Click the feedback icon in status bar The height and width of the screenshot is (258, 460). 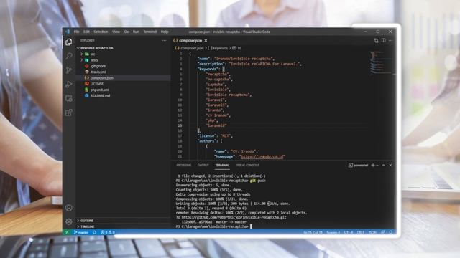coord(383,232)
